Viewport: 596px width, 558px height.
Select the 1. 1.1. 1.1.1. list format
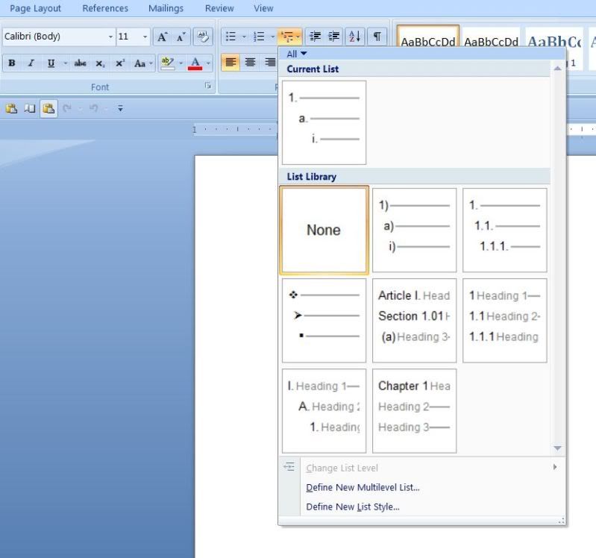point(505,230)
